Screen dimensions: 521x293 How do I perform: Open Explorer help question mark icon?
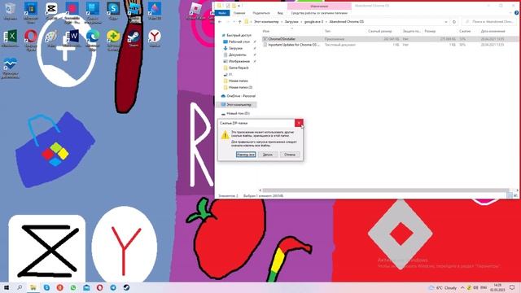tap(516, 13)
